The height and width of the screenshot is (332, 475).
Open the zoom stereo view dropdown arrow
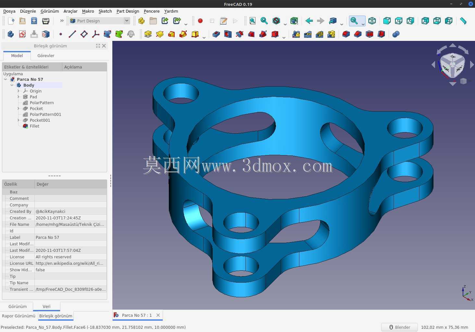point(363,24)
